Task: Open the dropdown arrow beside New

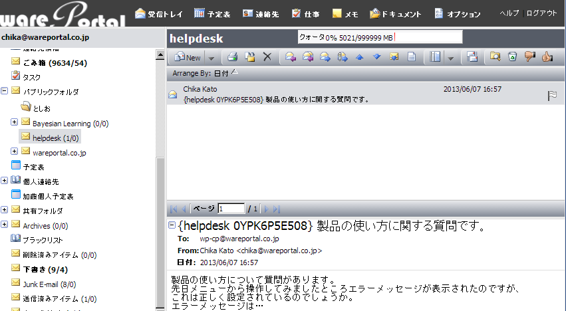Action: tap(211, 58)
